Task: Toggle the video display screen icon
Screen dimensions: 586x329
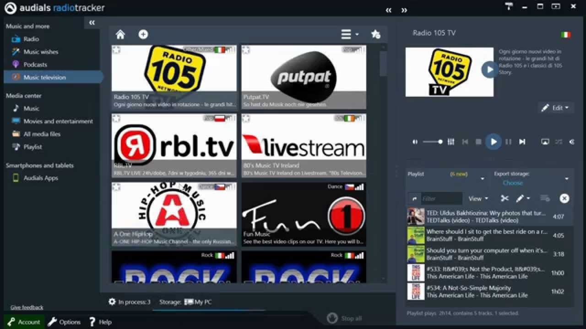Action: pyautogui.click(x=545, y=142)
